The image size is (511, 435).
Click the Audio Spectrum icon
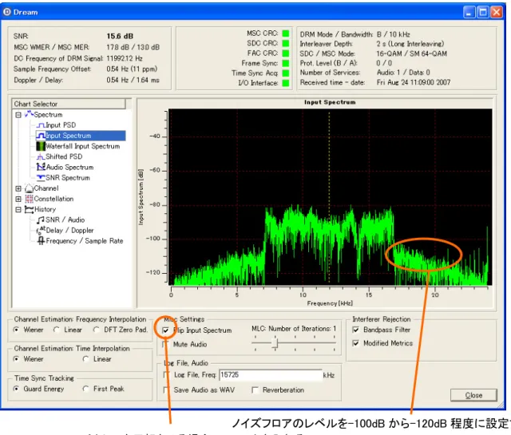click(x=41, y=167)
